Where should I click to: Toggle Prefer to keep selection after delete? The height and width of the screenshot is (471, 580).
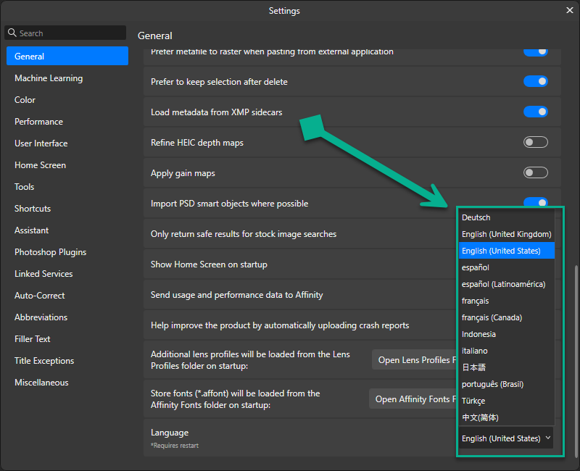click(x=535, y=81)
